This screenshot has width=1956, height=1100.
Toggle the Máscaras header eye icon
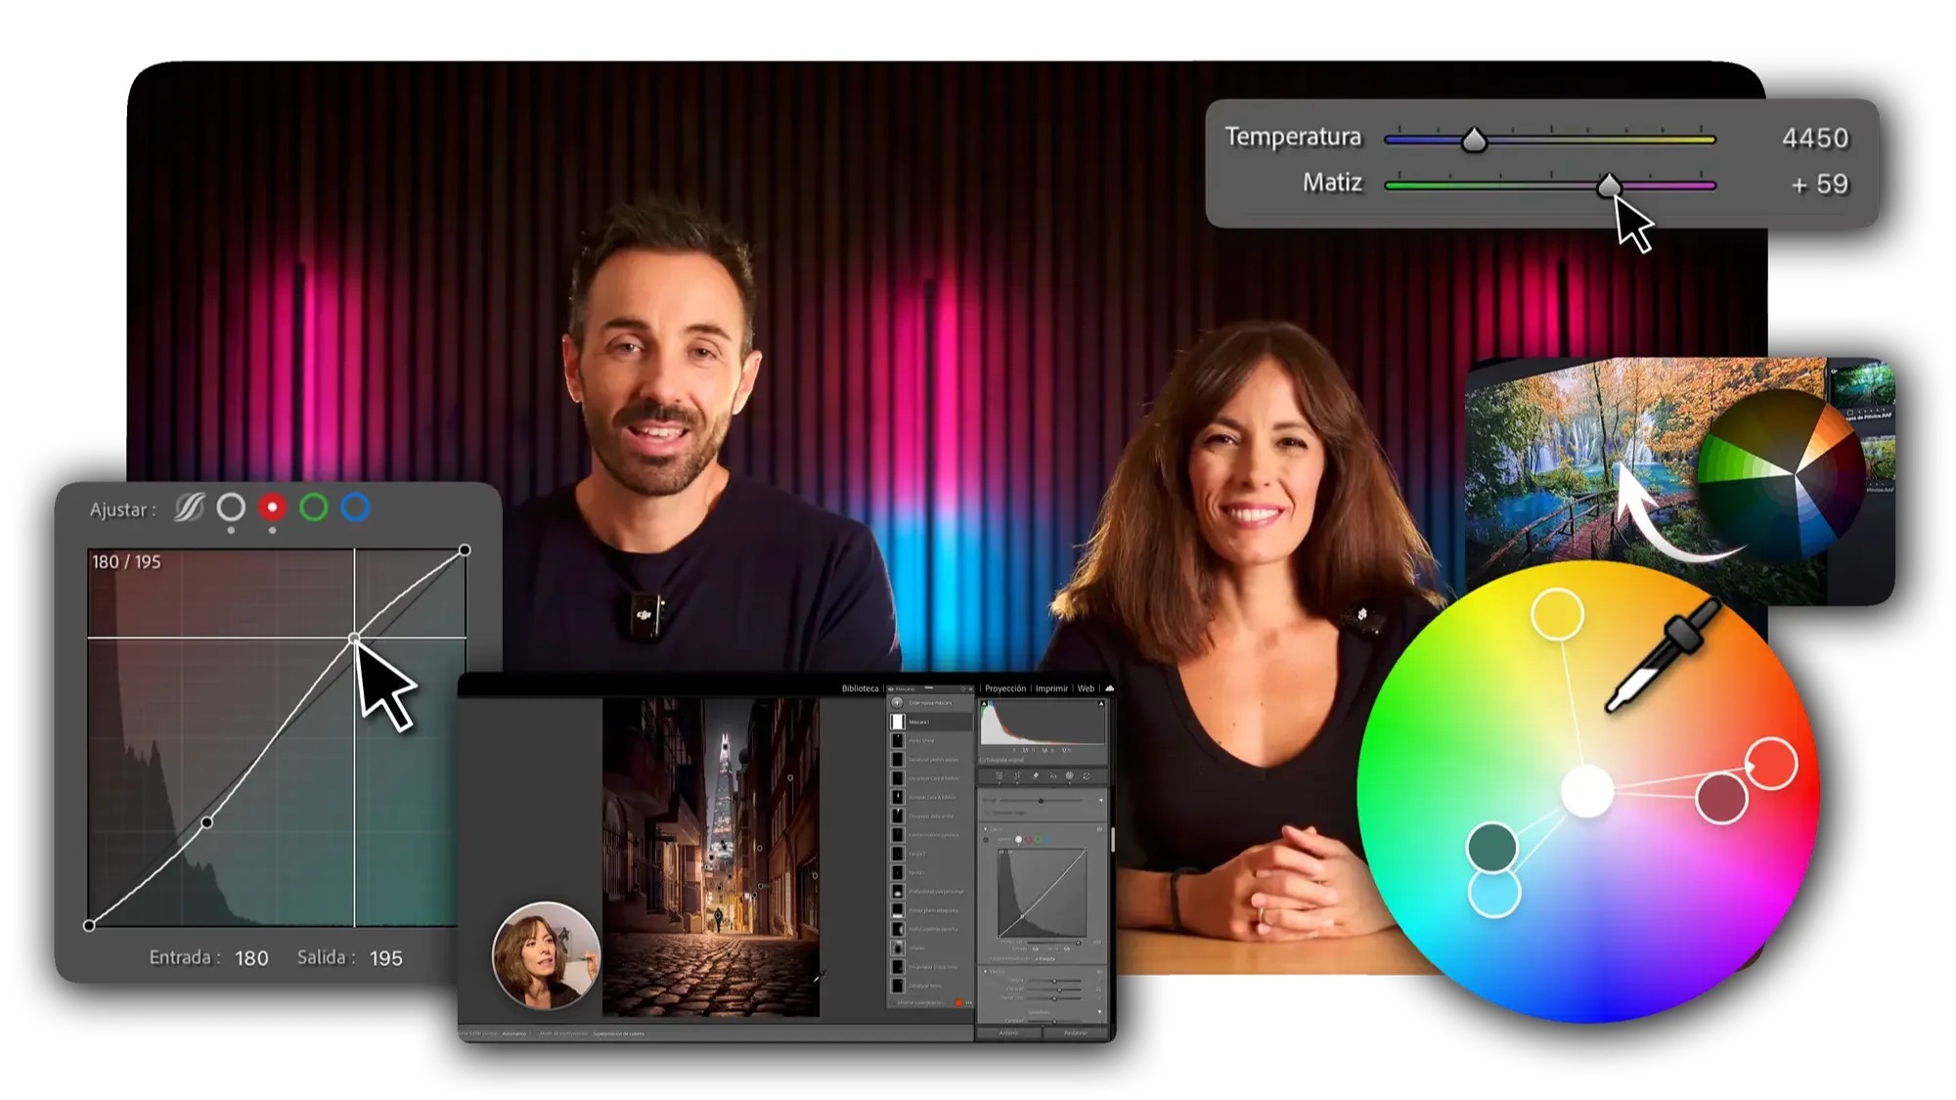(890, 689)
